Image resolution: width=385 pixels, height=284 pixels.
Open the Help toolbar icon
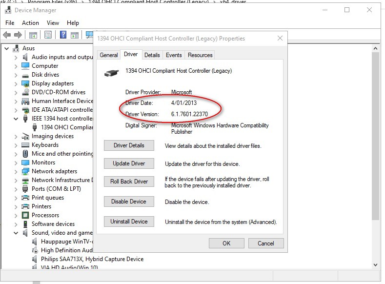tap(63, 35)
